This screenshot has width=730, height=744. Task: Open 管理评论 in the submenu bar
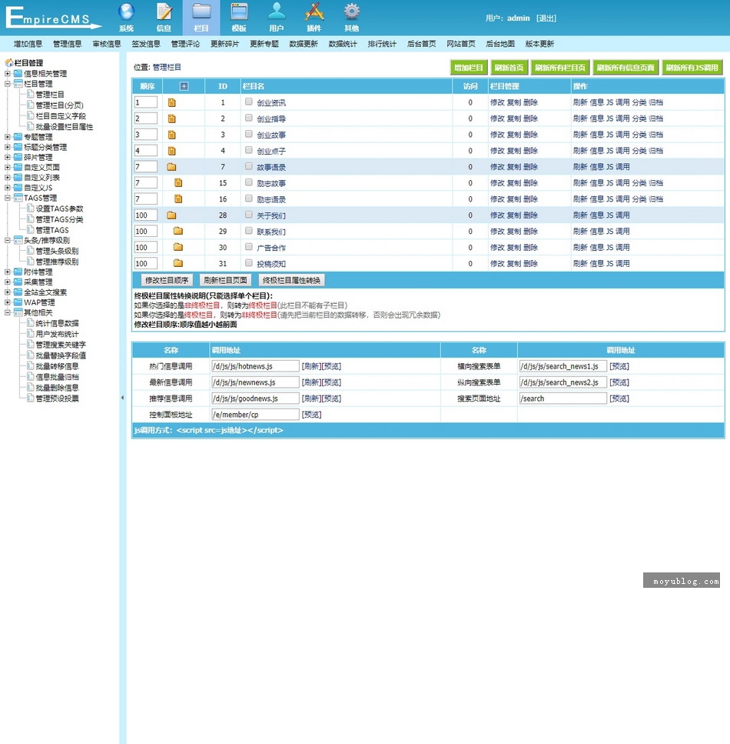pyautogui.click(x=185, y=44)
